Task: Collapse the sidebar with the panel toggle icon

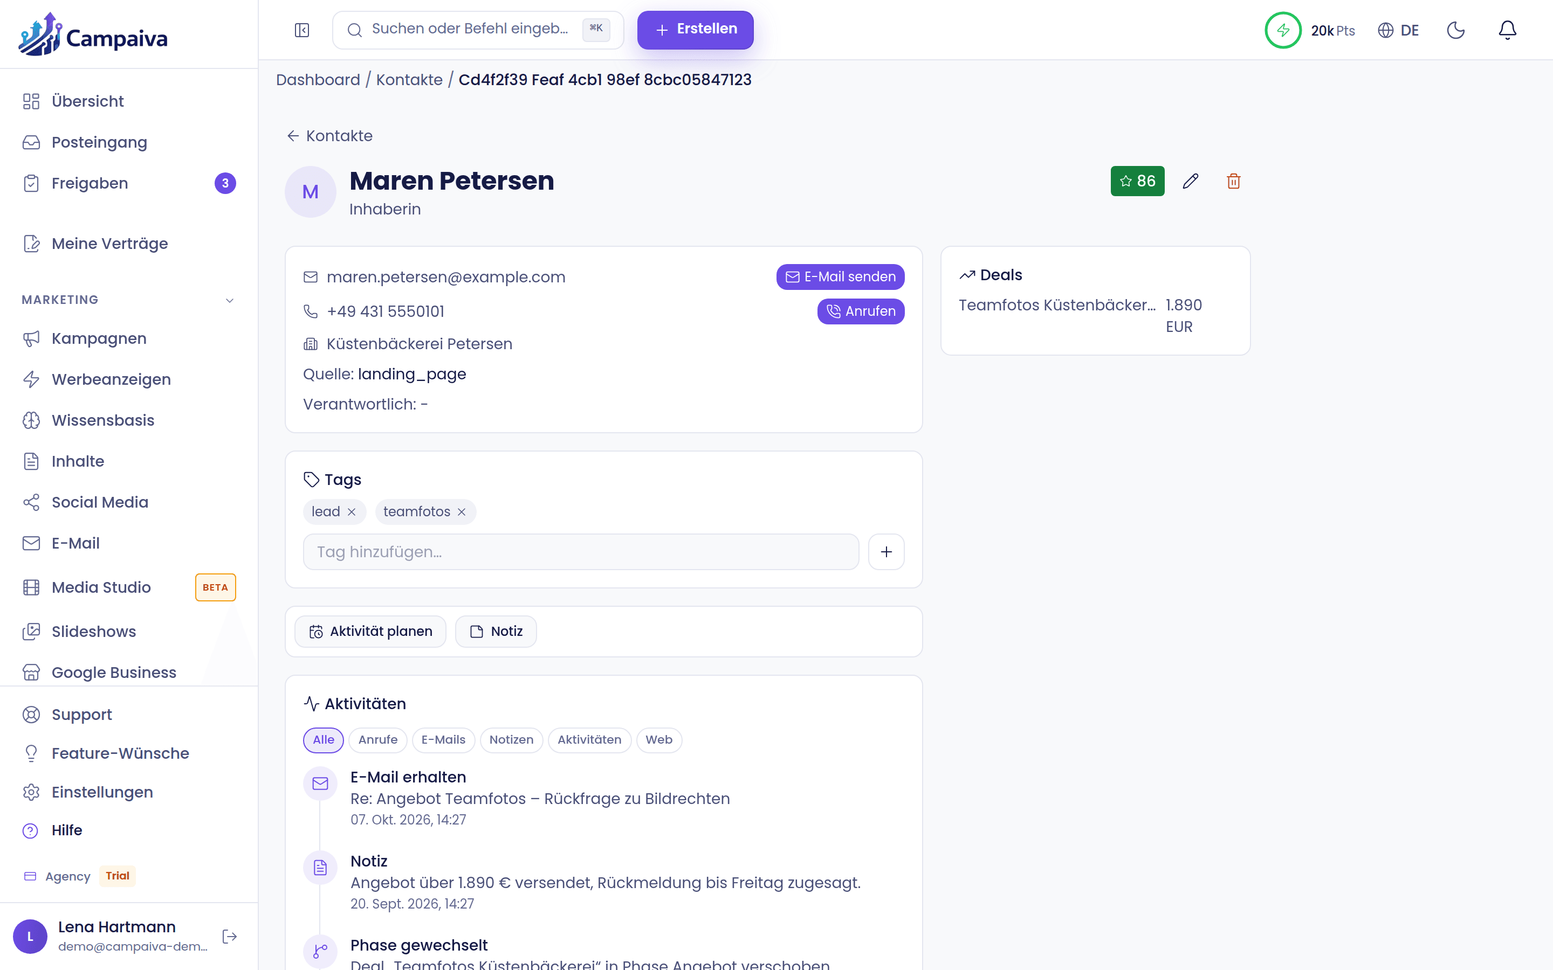Action: pos(301,30)
